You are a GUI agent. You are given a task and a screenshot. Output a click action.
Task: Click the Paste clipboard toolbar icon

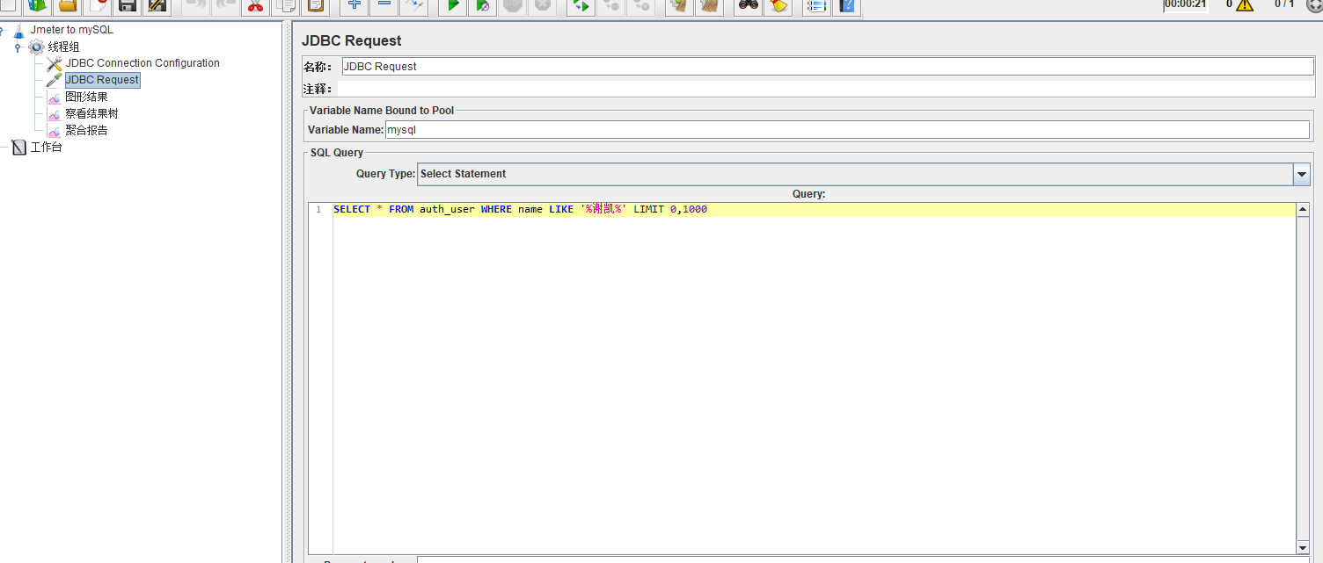click(x=315, y=6)
